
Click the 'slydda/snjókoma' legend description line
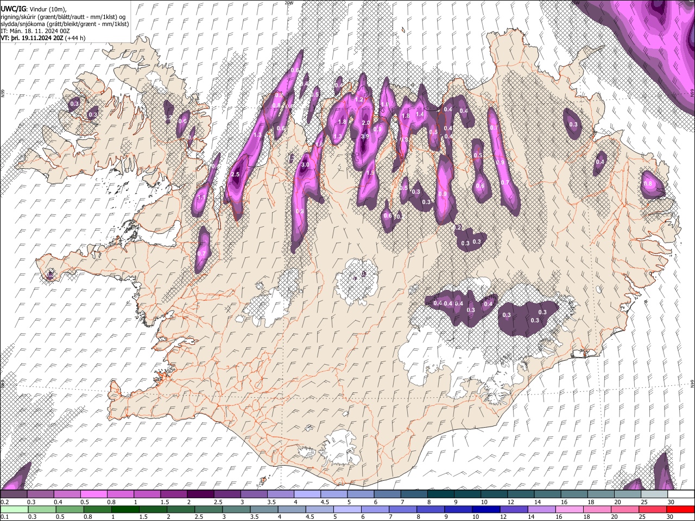(65, 24)
